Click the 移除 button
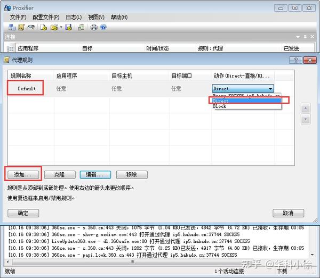Screen dimensions: 320x278 132,174
